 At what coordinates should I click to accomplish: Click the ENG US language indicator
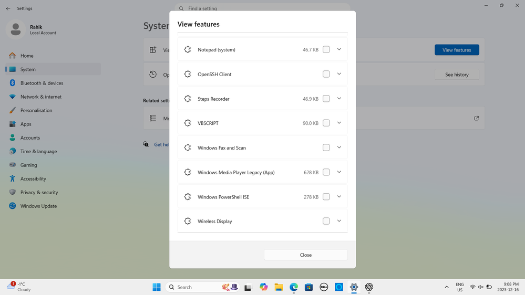[x=460, y=287]
